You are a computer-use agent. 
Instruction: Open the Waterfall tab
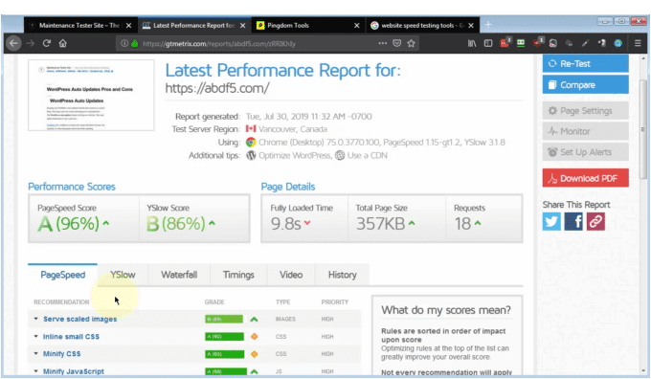click(179, 275)
